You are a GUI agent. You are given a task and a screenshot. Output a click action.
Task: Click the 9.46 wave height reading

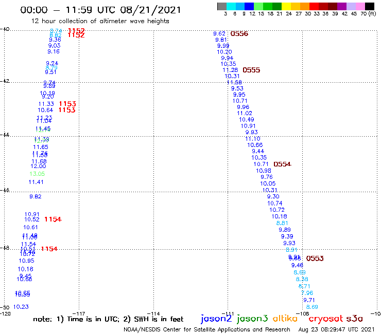click(x=297, y=265)
